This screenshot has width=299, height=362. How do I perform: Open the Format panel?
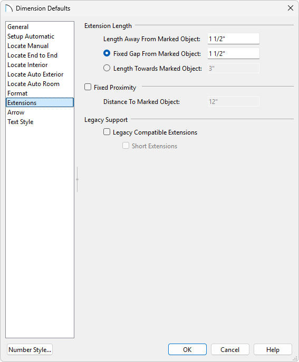tap(40, 93)
